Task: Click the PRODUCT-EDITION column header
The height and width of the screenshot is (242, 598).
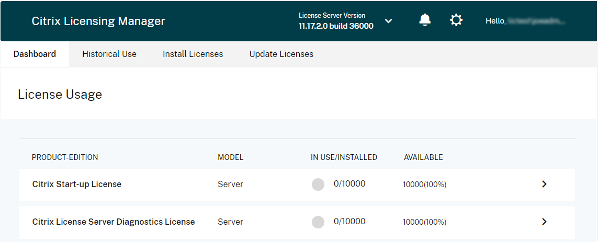Action: pos(65,157)
